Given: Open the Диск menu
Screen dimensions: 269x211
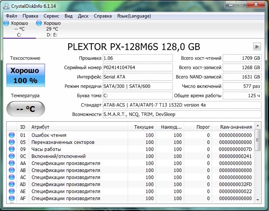Looking at the screenshot, I should pyautogui.click(x=83, y=16).
